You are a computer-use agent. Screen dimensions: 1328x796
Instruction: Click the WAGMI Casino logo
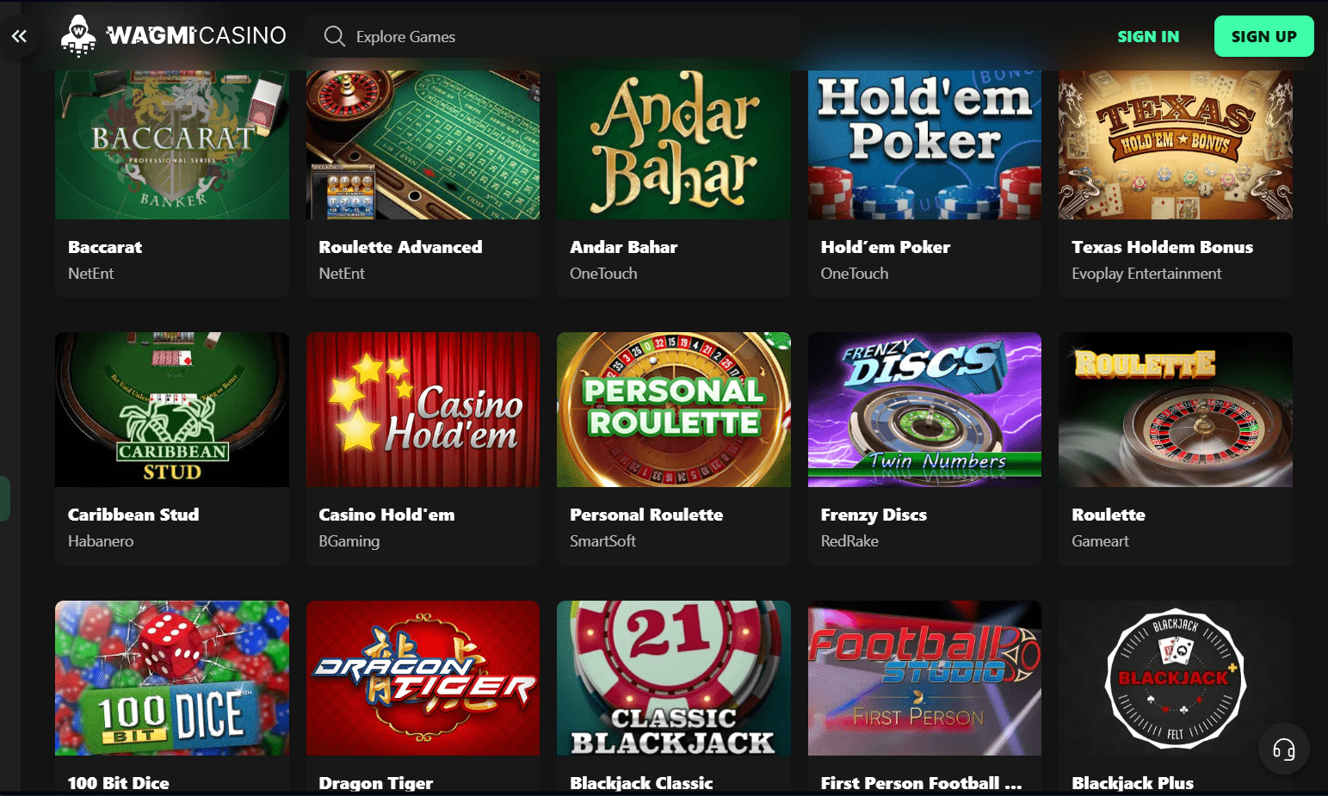(x=173, y=36)
